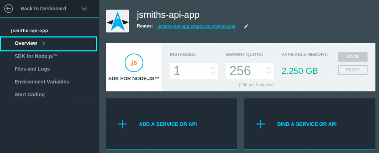The width and height of the screenshot is (379, 153).
Task: Click the back arrow circle icon
Action: pyautogui.click(x=9, y=9)
